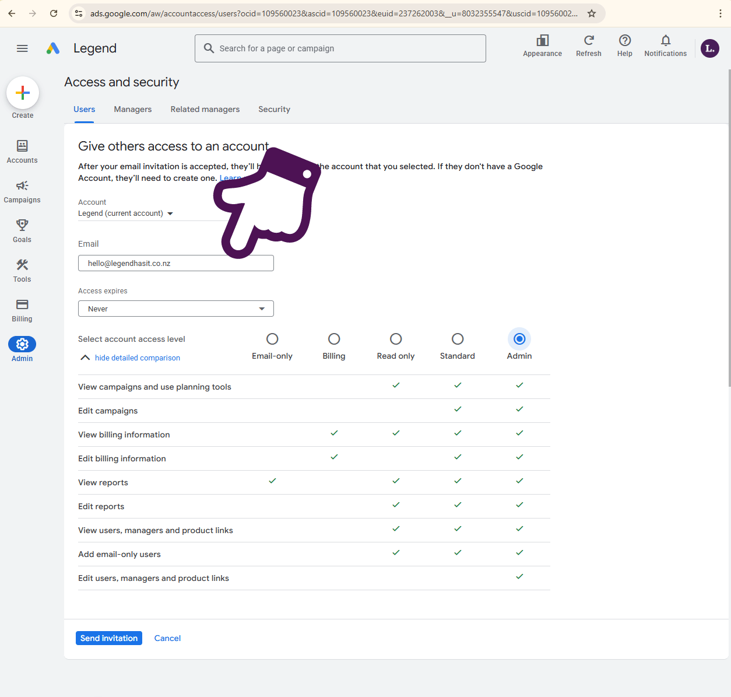Open the hamburger main menu
The height and width of the screenshot is (697, 731).
click(x=22, y=48)
